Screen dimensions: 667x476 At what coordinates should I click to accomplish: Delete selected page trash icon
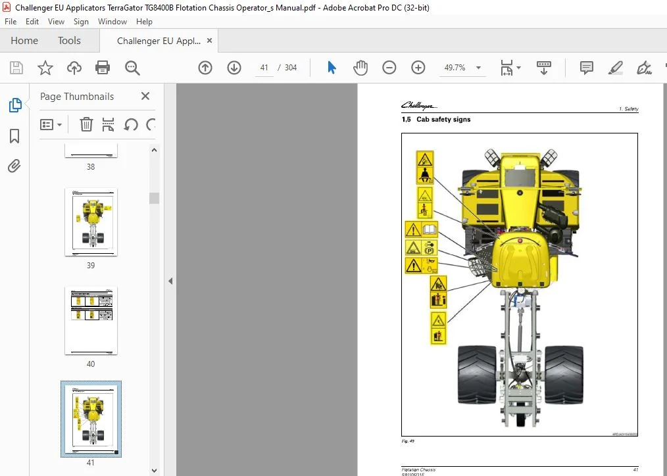86,124
